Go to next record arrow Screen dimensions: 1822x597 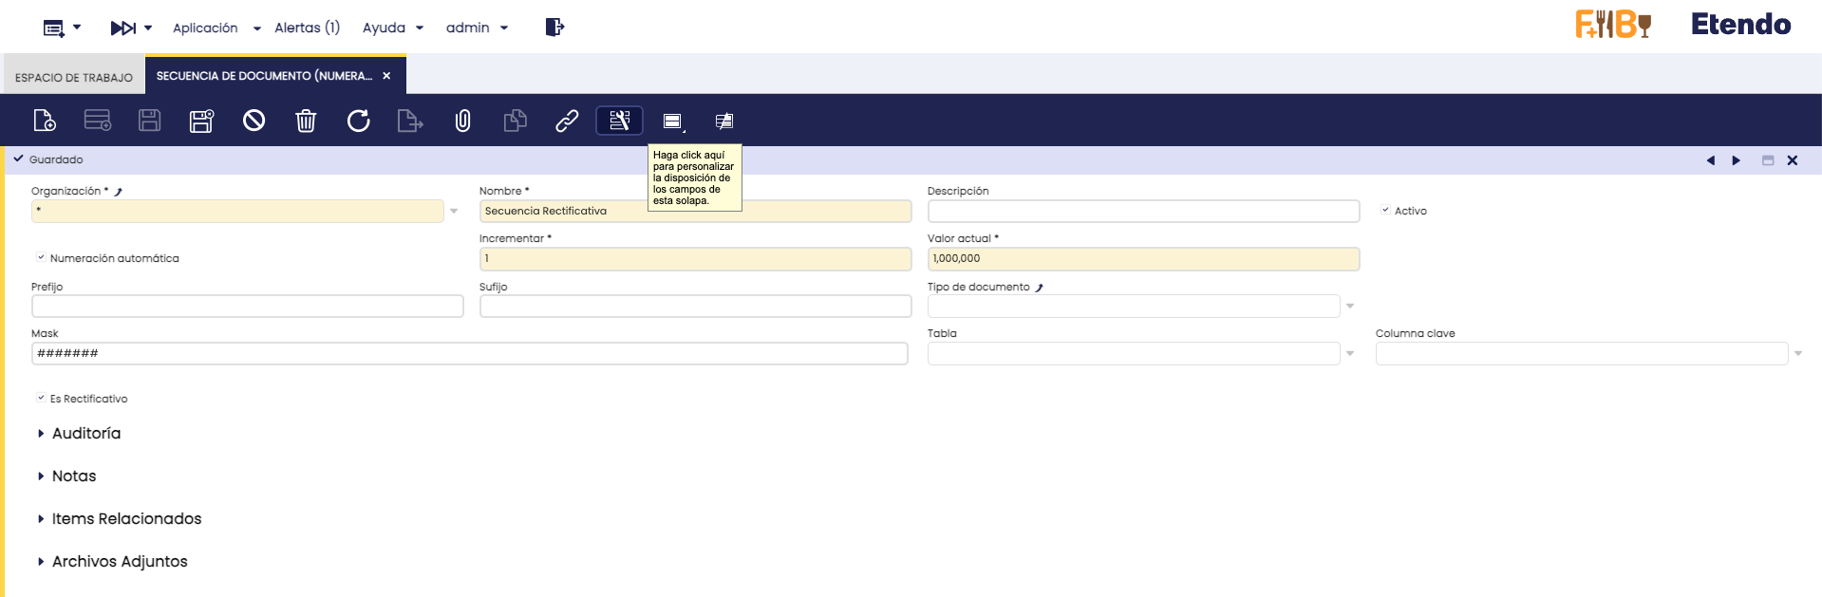click(x=1736, y=160)
